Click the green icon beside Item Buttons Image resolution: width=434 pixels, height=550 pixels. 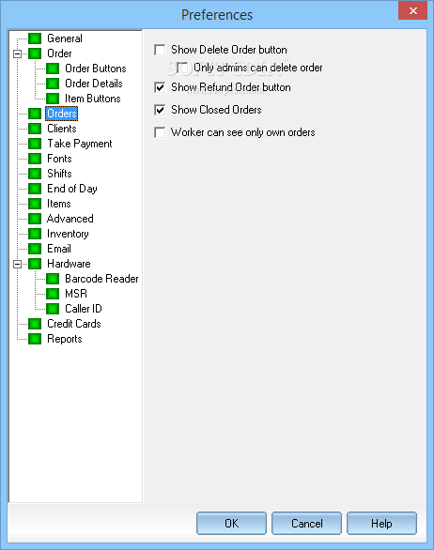click(x=53, y=99)
